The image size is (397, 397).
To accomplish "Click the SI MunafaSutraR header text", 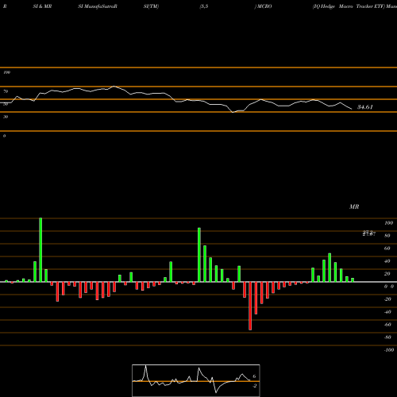I will coord(98,6).
